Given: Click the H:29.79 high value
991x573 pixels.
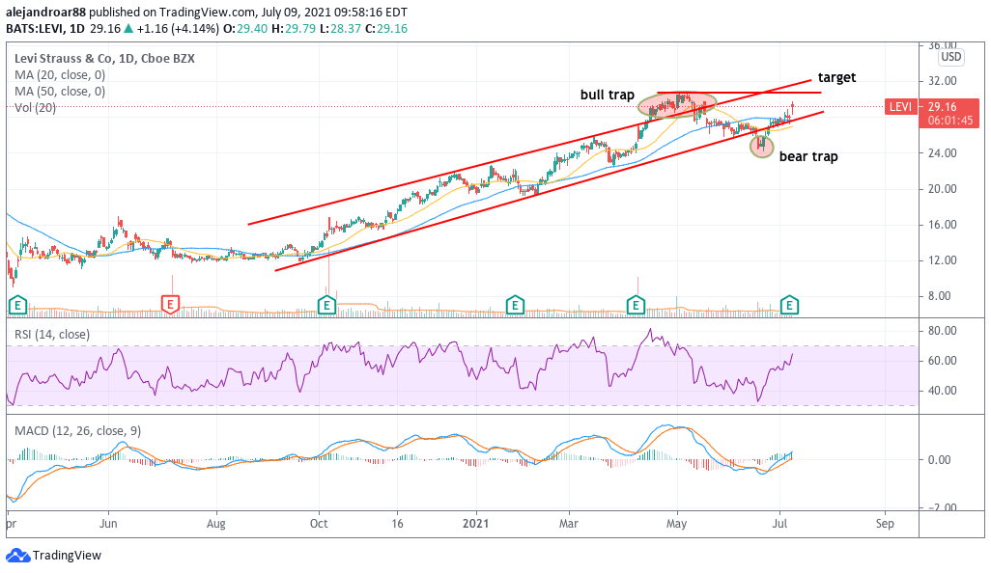Looking at the screenshot, I should point(294,28).
